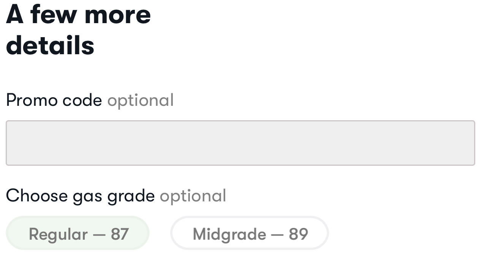The width and height of the screenshot is (484, 256).
Task: Click 'optional' text beside Promo code
Action: (140, 100)
